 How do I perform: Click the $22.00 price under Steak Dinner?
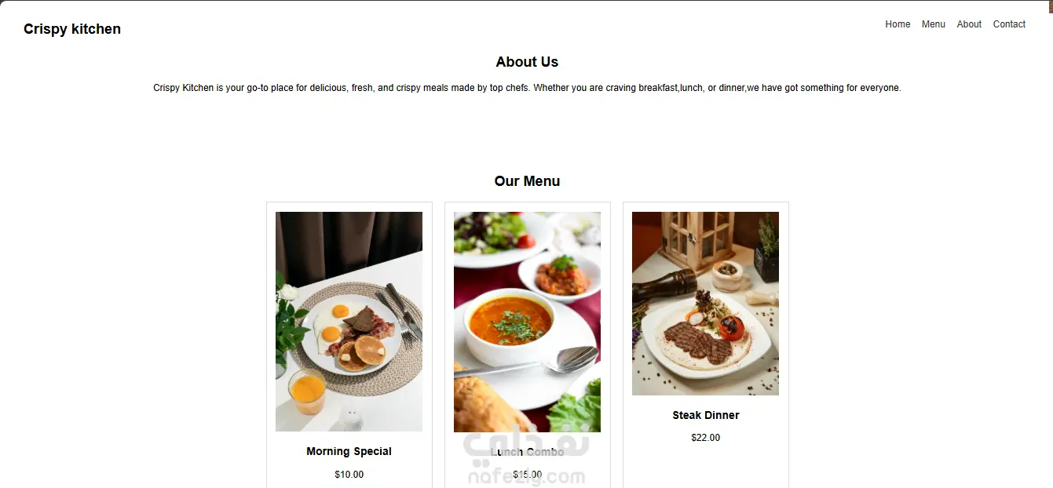(705, 438)
